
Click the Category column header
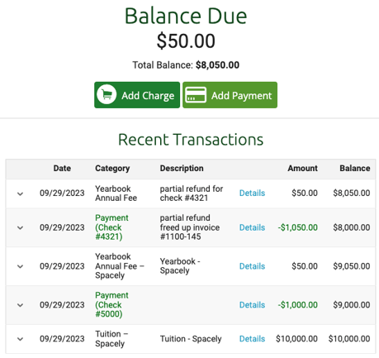point(112,168)
